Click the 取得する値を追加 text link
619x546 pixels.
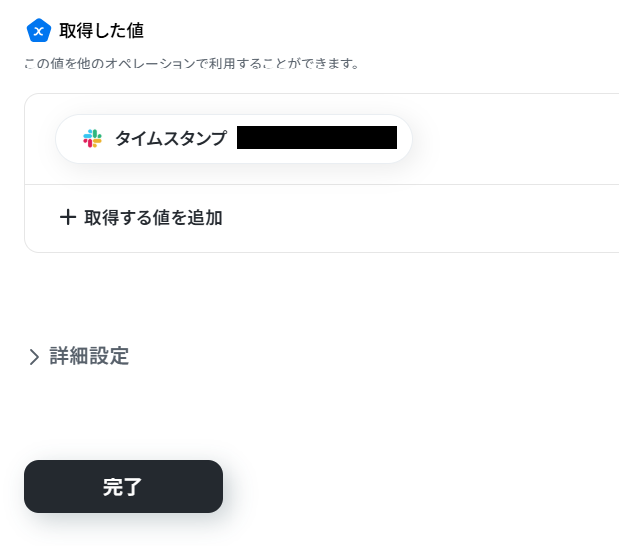(153, 218)
